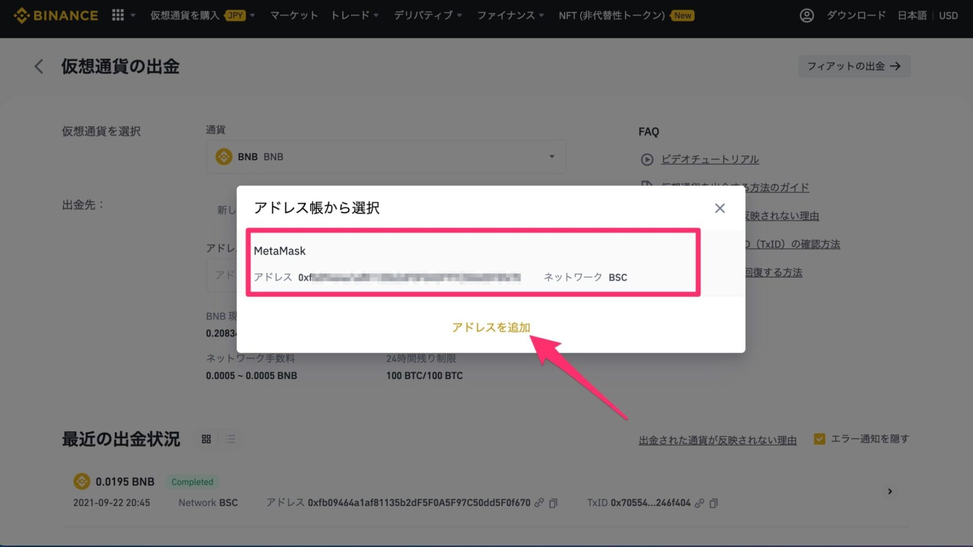The image size is (973, 547).
Task: Click the New badge beside NFT
Action: tap(682, 15)
